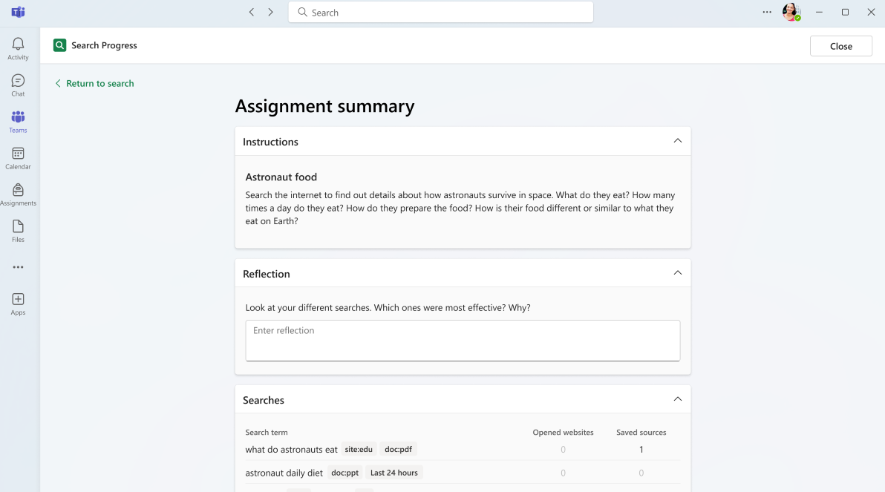Click the Assignment summary title
The width and height of the screenshot is (885, 492).
(x=324, y=106)
